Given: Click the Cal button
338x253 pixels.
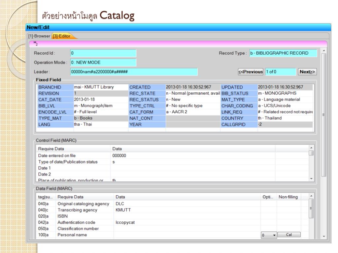Looking at the screenshot, I should (289, 235).
